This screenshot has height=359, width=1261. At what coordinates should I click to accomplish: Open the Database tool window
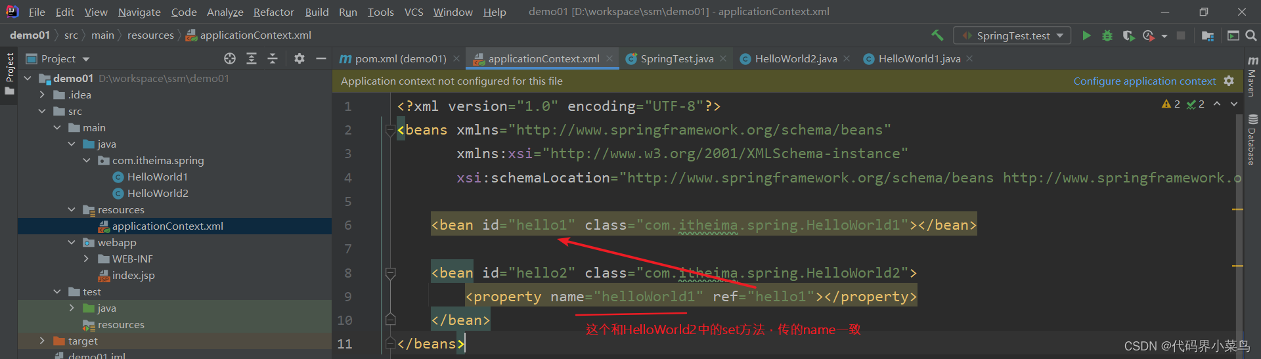coord(1252,140)
